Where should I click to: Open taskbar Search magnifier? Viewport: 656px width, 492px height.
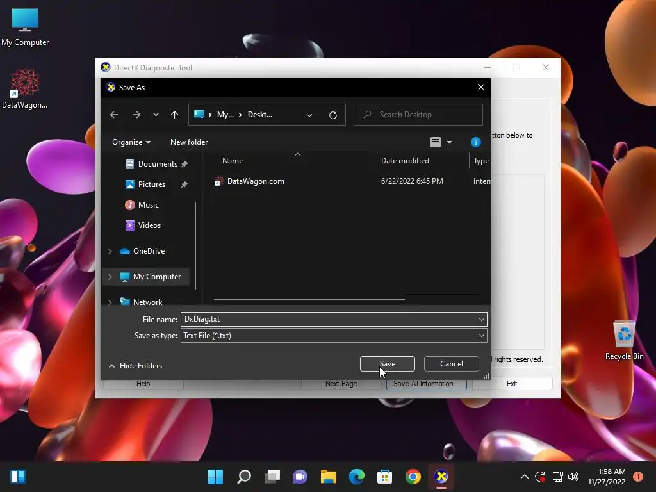pyautogui.click(x=244, y=477)
